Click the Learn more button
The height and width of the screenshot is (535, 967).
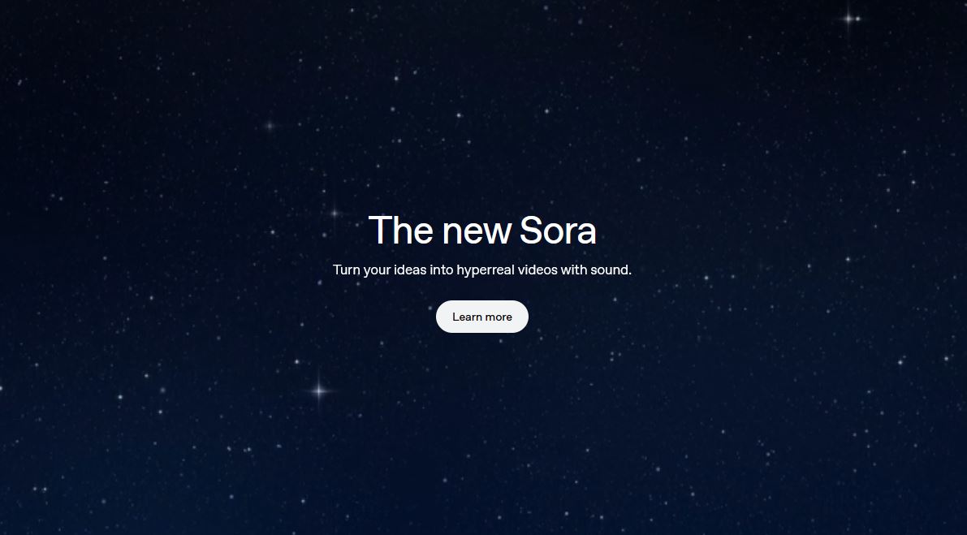click(x=481, y=317)
